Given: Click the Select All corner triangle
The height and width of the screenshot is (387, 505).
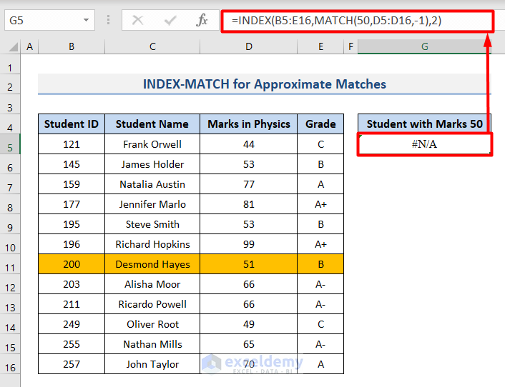Looking at the screenshot, I should pyautogui.click(x=12, y=47).
